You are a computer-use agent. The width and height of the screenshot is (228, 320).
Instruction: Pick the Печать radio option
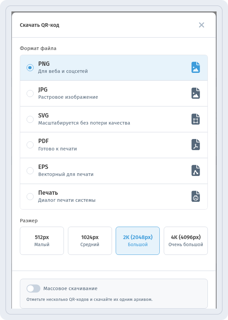pyautogui.click(x=30, y=196)
